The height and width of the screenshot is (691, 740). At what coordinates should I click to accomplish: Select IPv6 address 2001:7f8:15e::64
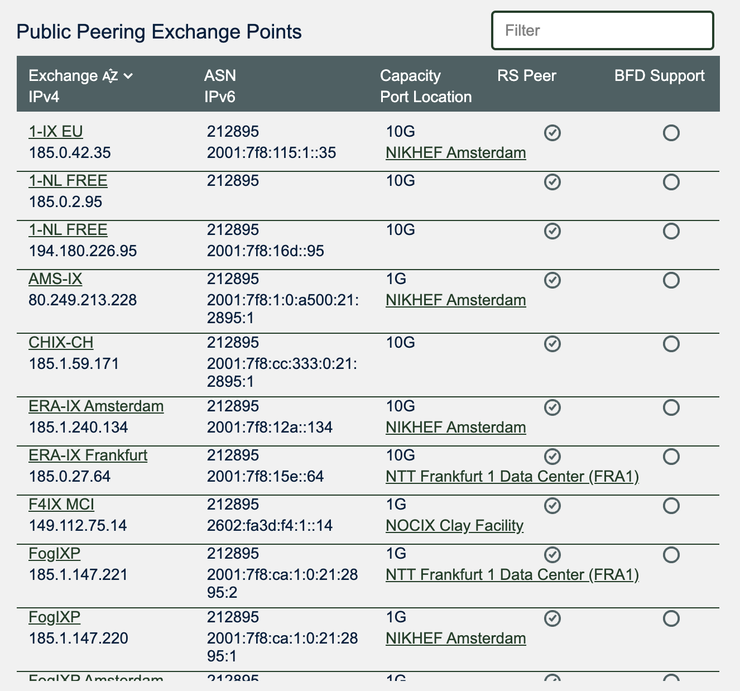(x=266, y=476)
